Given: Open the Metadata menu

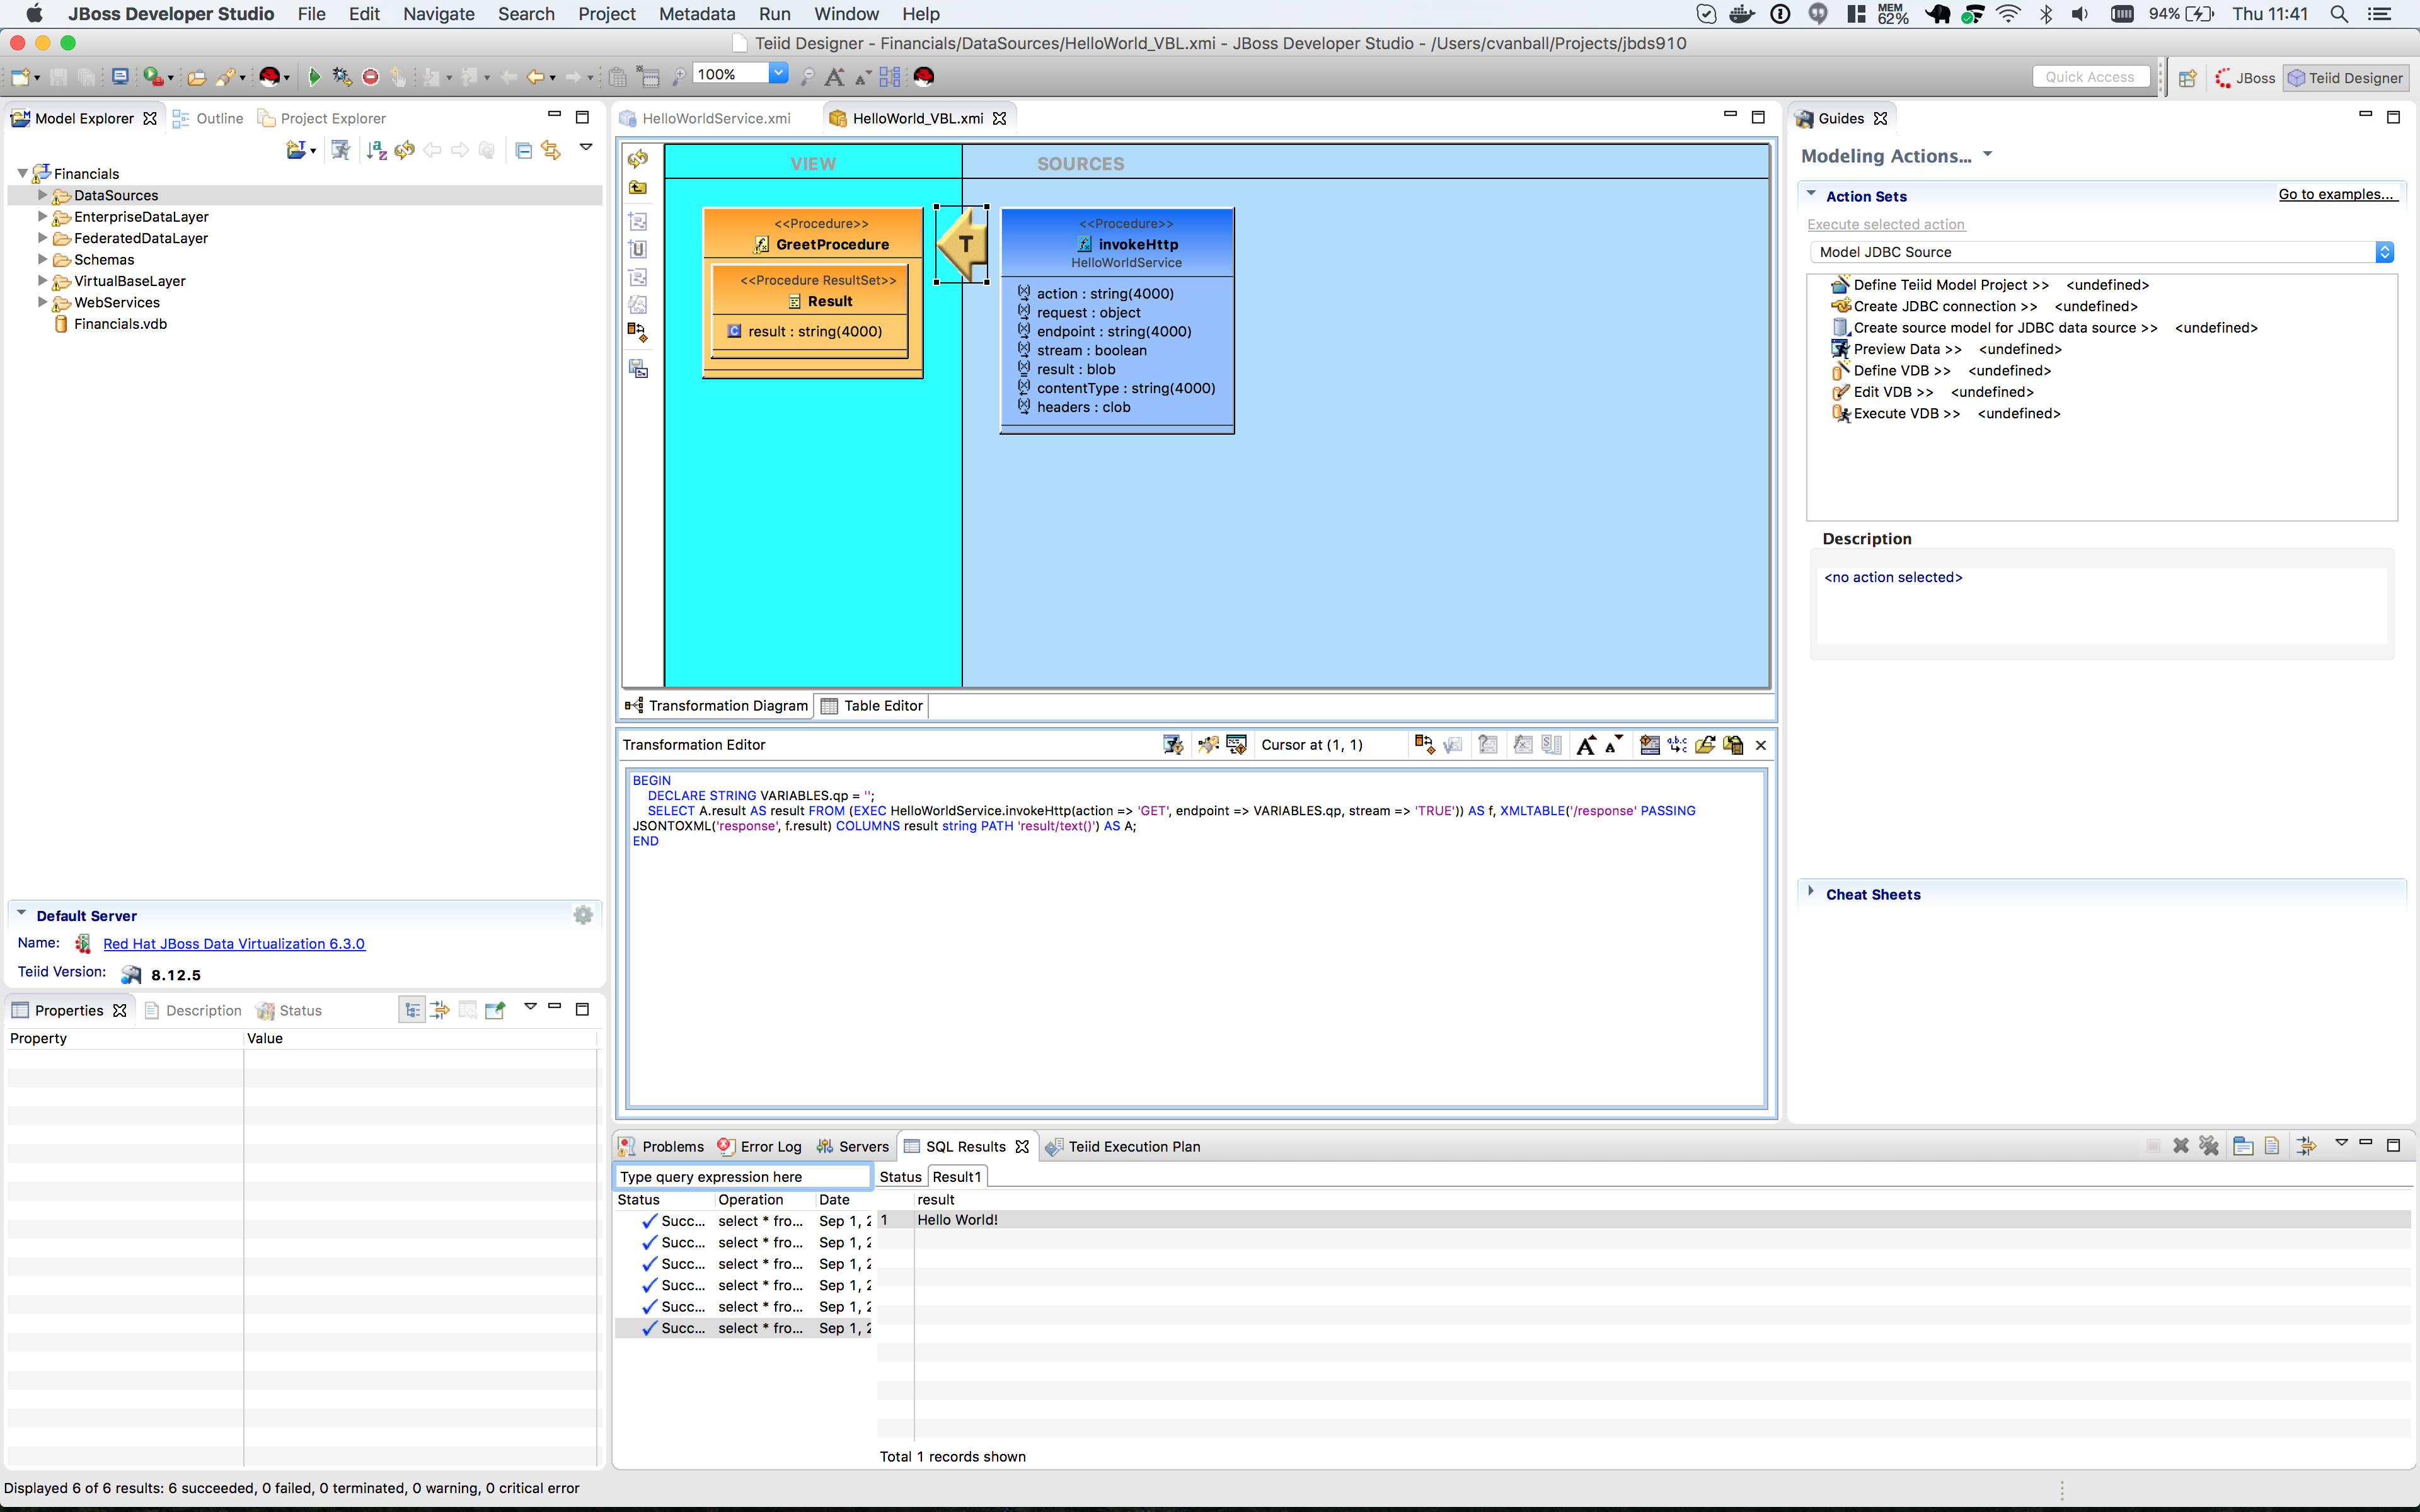Looking at the screenshot, I should (x=696, y=14).
